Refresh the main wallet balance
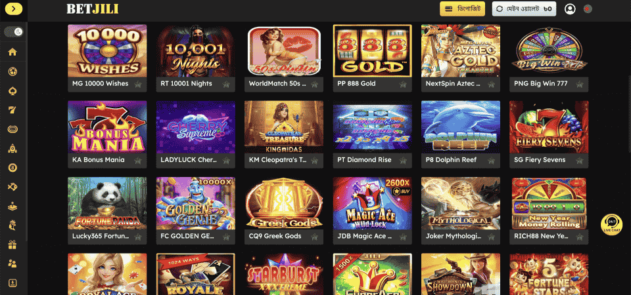Image resolution: width=631 pixels, height=295 pixels. point(500,9)
